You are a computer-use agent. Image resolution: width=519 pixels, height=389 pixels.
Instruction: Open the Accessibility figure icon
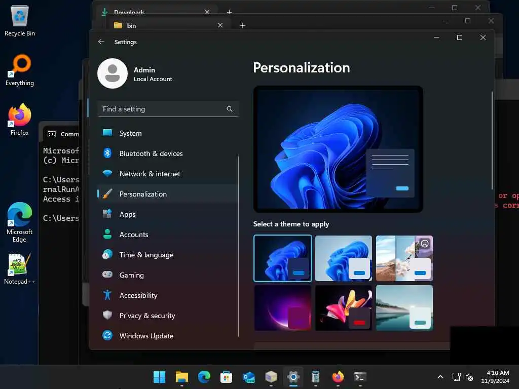[107, 295]
